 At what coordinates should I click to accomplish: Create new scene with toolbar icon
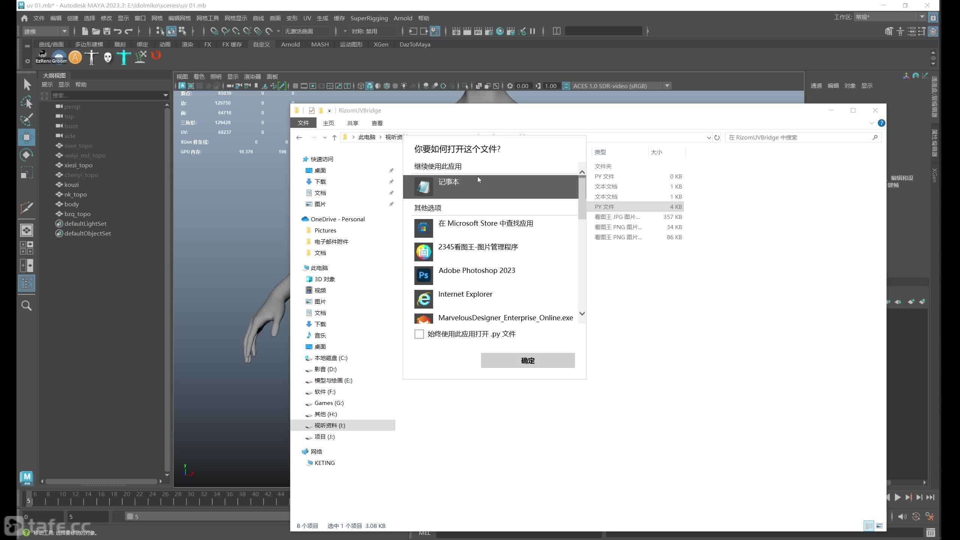(85, 31)
